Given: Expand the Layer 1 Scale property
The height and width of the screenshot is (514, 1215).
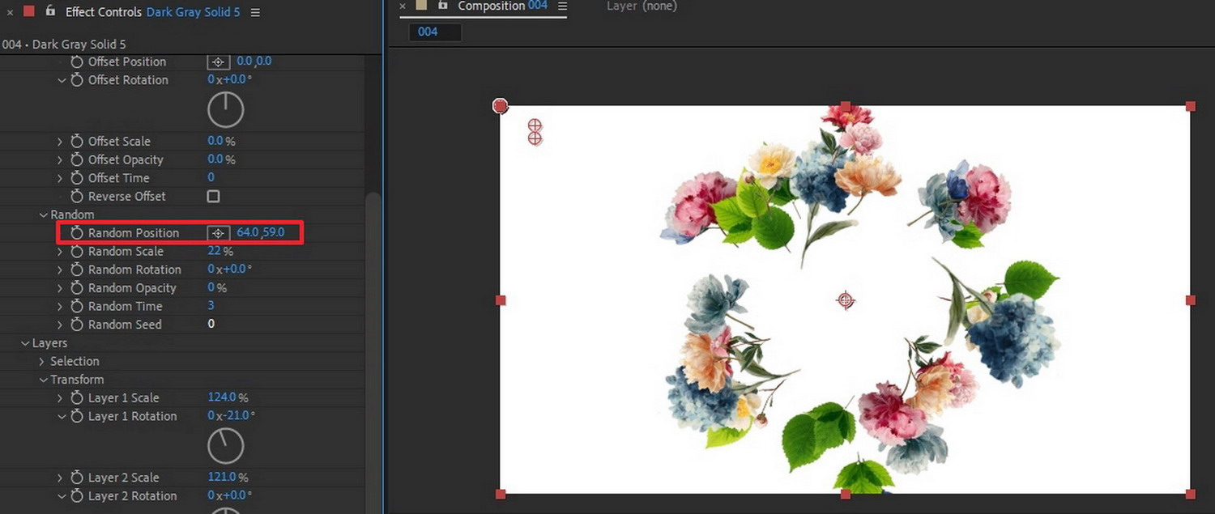Looking at the screenshot, I should (60, 397).
